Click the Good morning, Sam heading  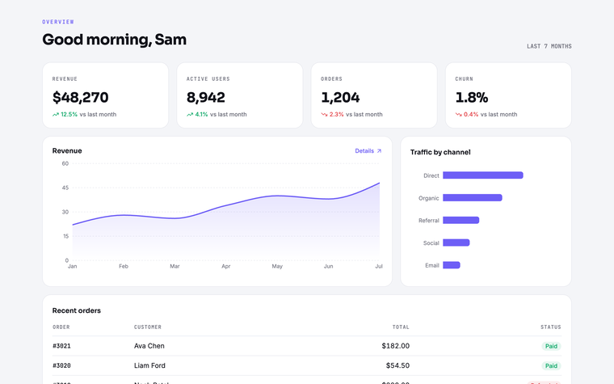pos(115,40)
